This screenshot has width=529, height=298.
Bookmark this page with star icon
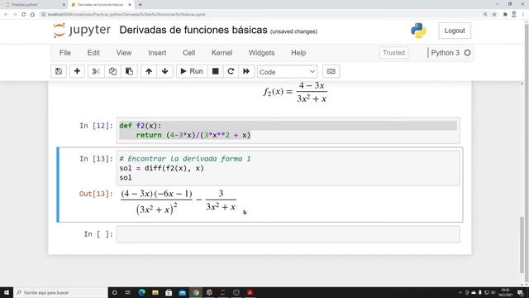494,15
